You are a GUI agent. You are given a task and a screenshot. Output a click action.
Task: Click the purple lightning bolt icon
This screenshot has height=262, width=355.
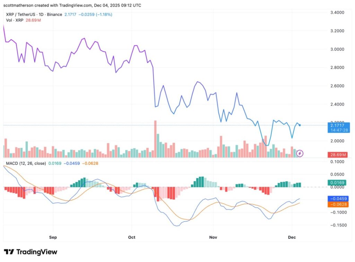point(301,153)
